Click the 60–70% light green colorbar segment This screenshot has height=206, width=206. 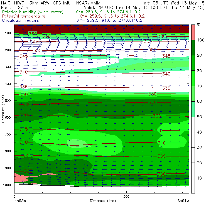[193, 94]
